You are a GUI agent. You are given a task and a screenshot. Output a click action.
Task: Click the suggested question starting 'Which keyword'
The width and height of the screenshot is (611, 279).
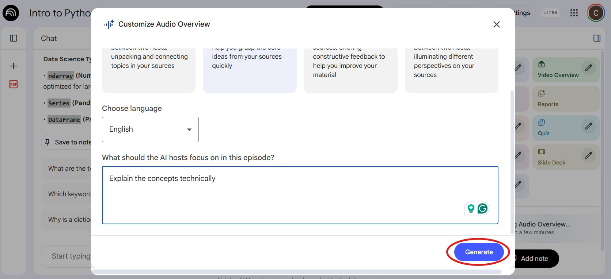coord(66,194)
